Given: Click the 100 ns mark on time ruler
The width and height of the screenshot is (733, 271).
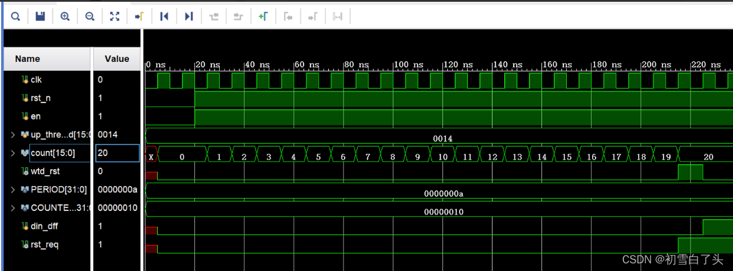Looking at the screenshot, I should coord(408,64).
